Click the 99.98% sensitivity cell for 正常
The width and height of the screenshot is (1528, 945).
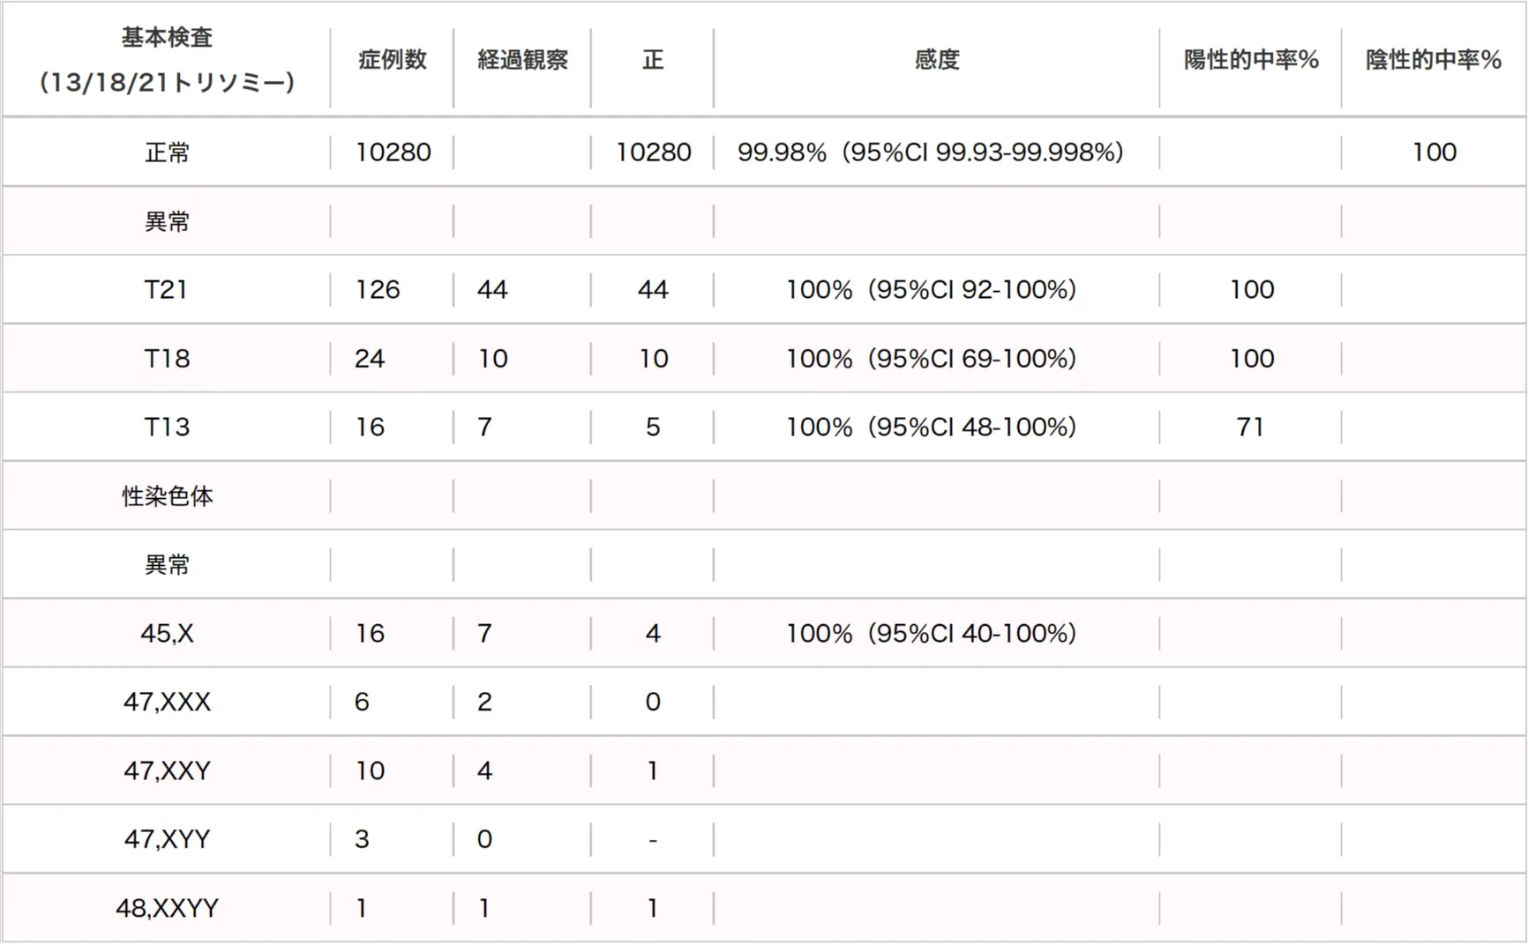coord(930,153)
